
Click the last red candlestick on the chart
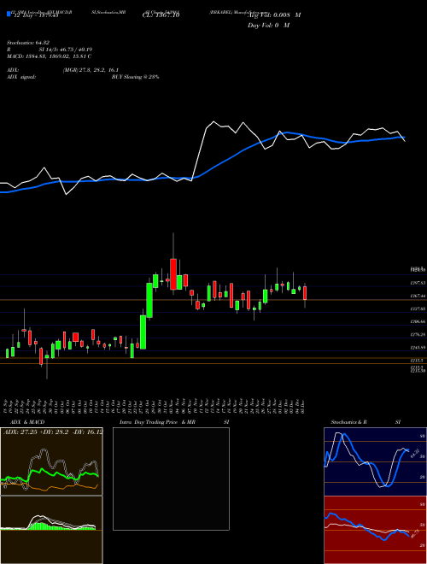(x=305, y=293)
